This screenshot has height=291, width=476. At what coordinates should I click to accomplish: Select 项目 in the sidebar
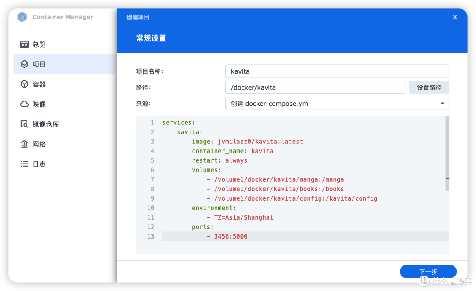click(x=64, y=64)
